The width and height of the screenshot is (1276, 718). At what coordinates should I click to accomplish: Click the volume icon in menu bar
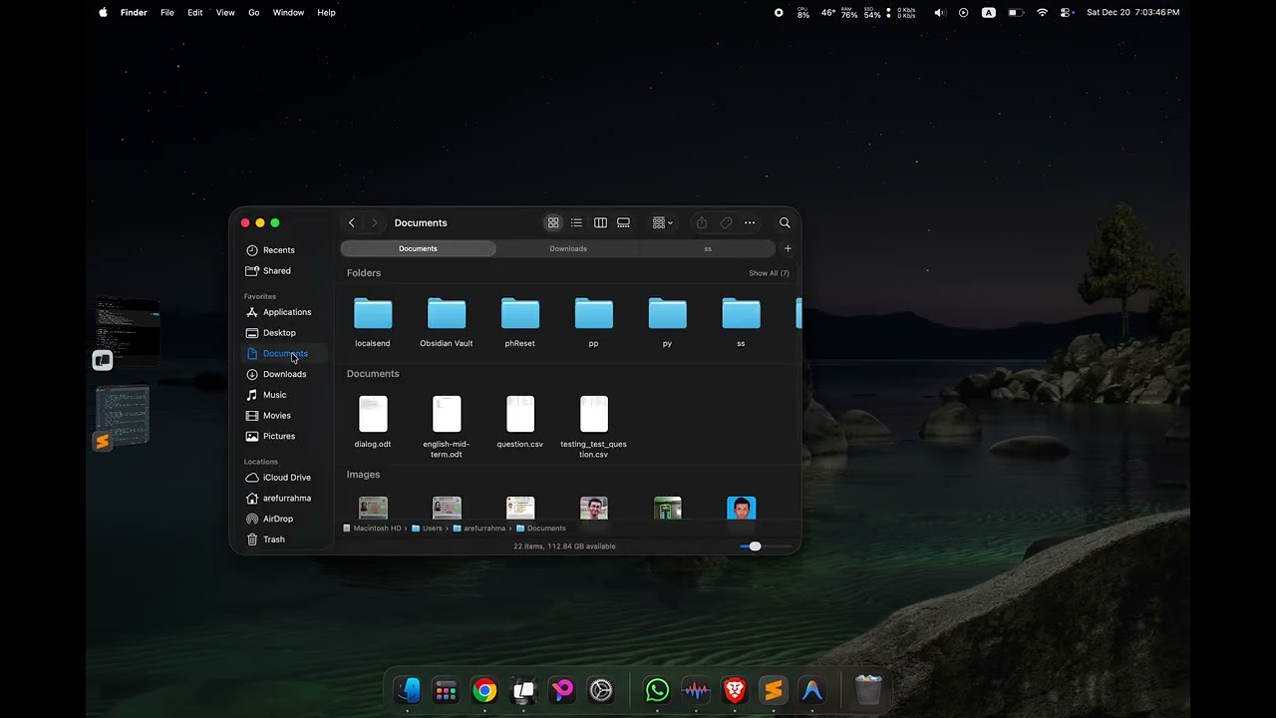pyautogui.click(x=939, y=12)
